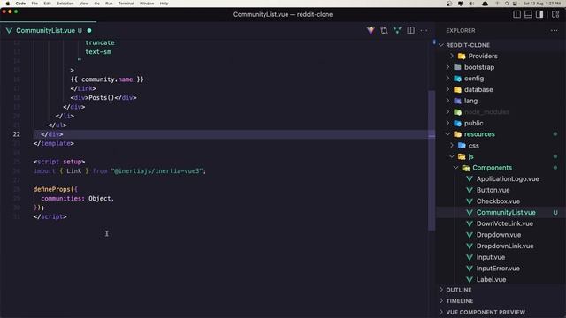
Task: Open the View menu
Action: pos(84,4)
